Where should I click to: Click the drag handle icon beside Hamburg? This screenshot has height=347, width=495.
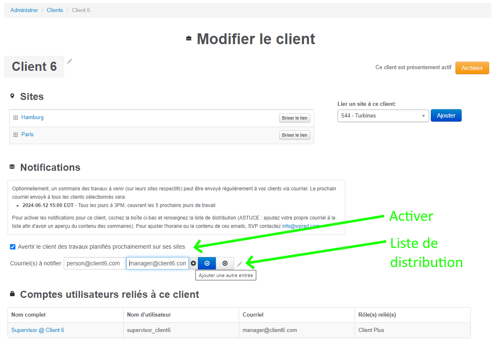(15, 117)
